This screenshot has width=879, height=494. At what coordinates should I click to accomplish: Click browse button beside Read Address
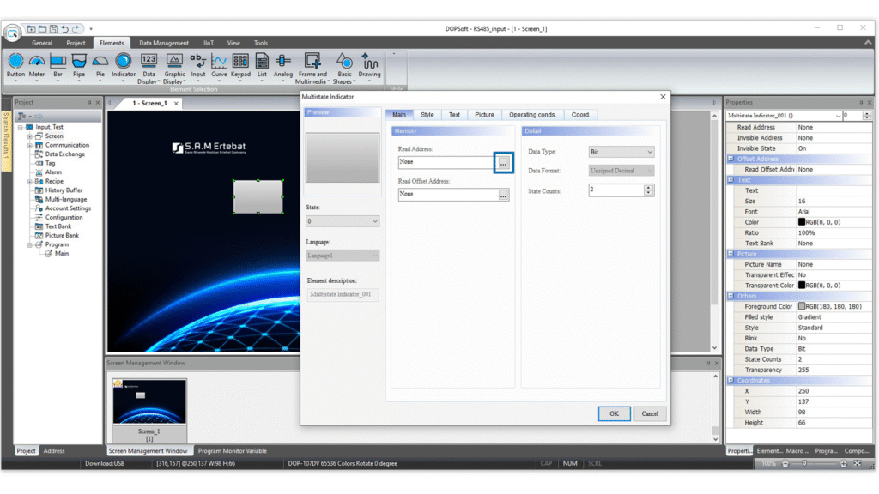[503, 163]
